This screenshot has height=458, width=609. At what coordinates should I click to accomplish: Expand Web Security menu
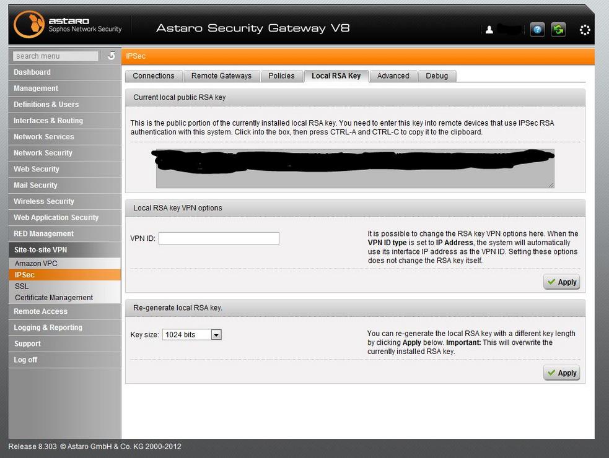click(64, 169)
